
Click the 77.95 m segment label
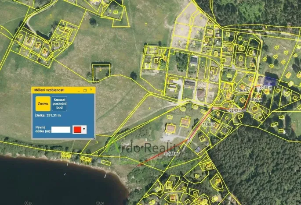pos(208,124)
